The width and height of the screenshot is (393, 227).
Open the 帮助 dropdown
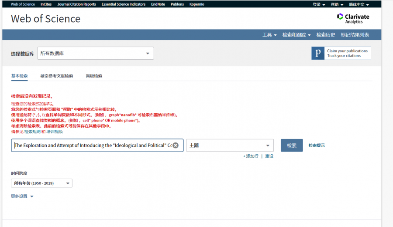[337, 4]
